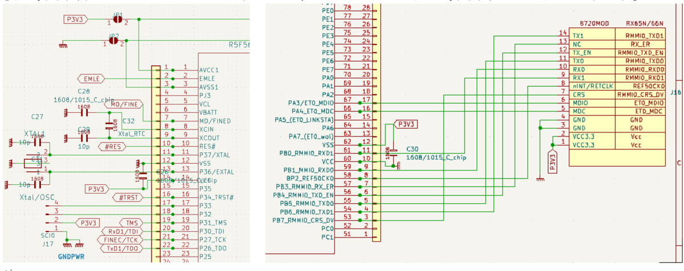Click the nINT/RETCLK pin name
Screen dimensions: 684x271
tap(592, 86)
